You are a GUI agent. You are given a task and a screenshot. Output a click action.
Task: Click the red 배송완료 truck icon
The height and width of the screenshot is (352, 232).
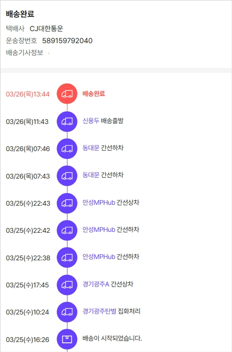pos(67,94)
